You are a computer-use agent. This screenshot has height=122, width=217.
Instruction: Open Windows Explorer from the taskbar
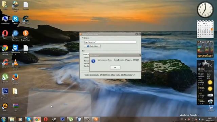pyautogui.click(x=12, y=119)
